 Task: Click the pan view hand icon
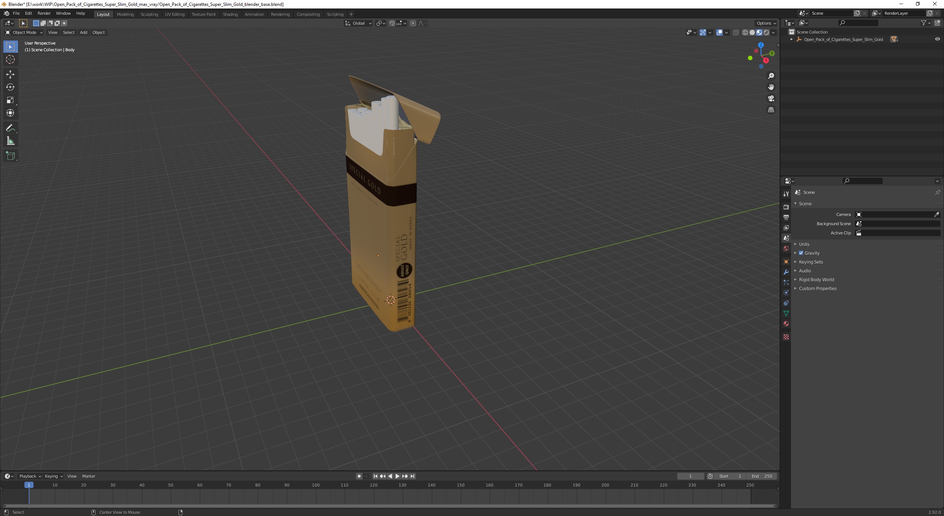tap(771, 87)
